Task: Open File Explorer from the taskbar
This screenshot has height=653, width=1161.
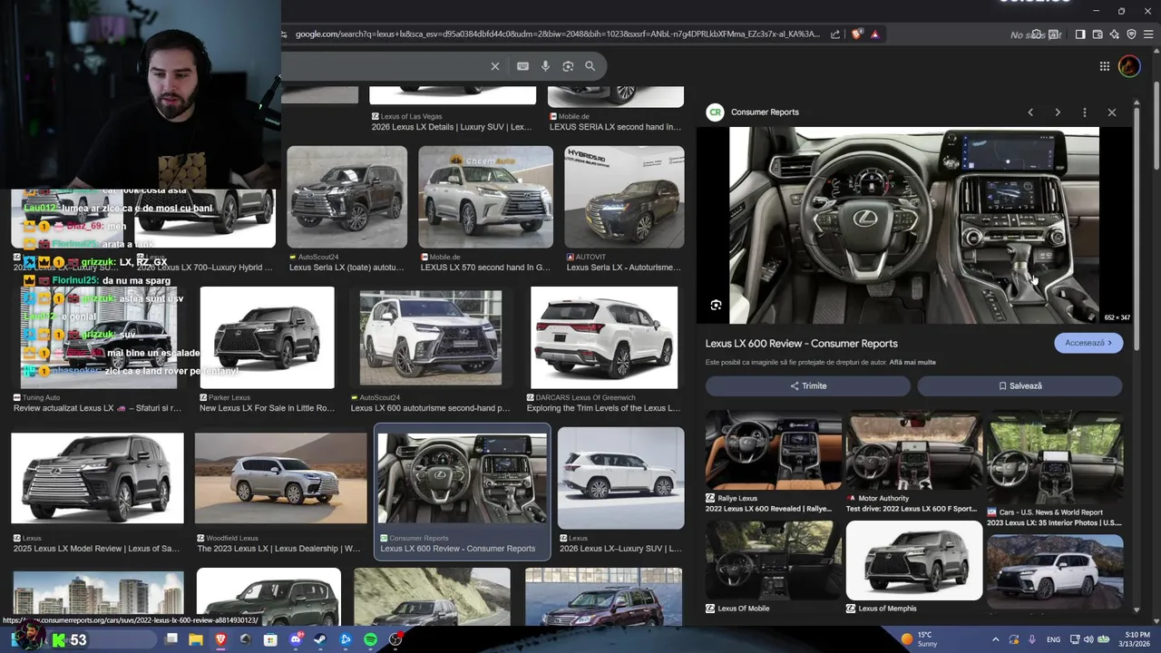Action: [x=196, y=640]
